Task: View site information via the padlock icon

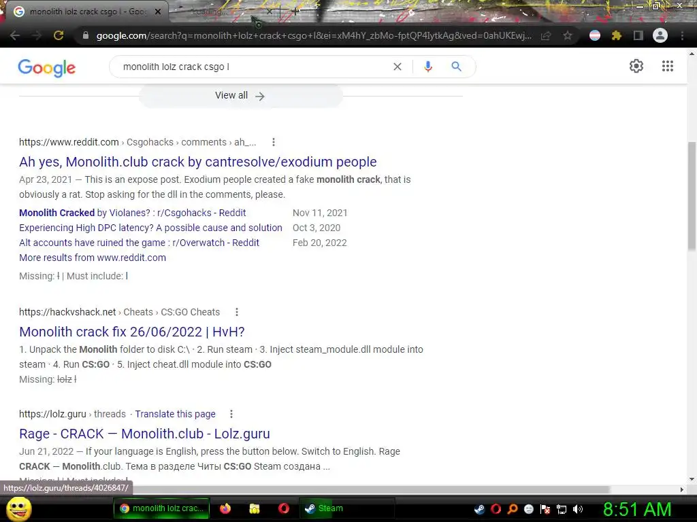Action: coord(86,35)
